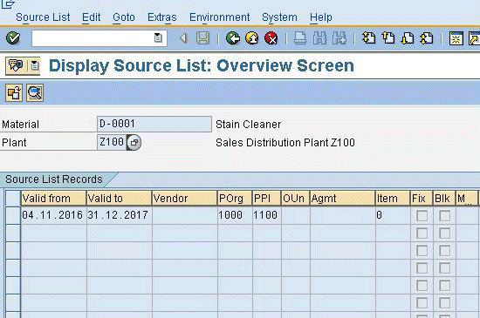This screenshot has height=318, width=480.
Task: Click the Find binoculars icon
Action: click(x=319, y=38)
